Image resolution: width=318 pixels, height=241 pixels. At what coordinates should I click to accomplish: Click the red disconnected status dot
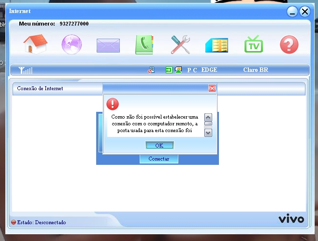14,222
